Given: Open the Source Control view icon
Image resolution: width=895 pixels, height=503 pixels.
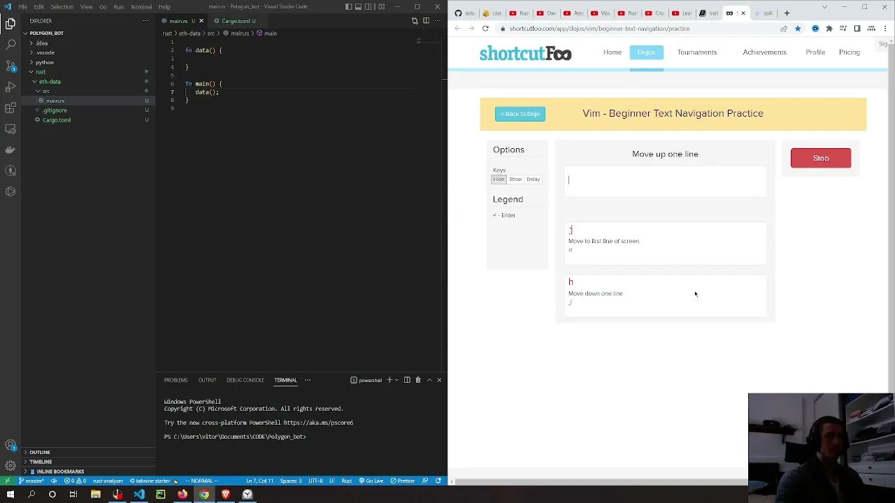Looking at the screenshot, I should click(x=10, y=66).
